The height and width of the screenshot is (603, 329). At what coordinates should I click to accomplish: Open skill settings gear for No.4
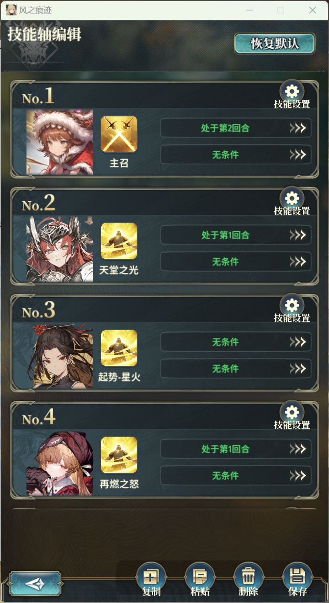tap(292, 412)
